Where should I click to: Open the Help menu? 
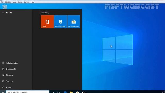[x=32, y=2]
